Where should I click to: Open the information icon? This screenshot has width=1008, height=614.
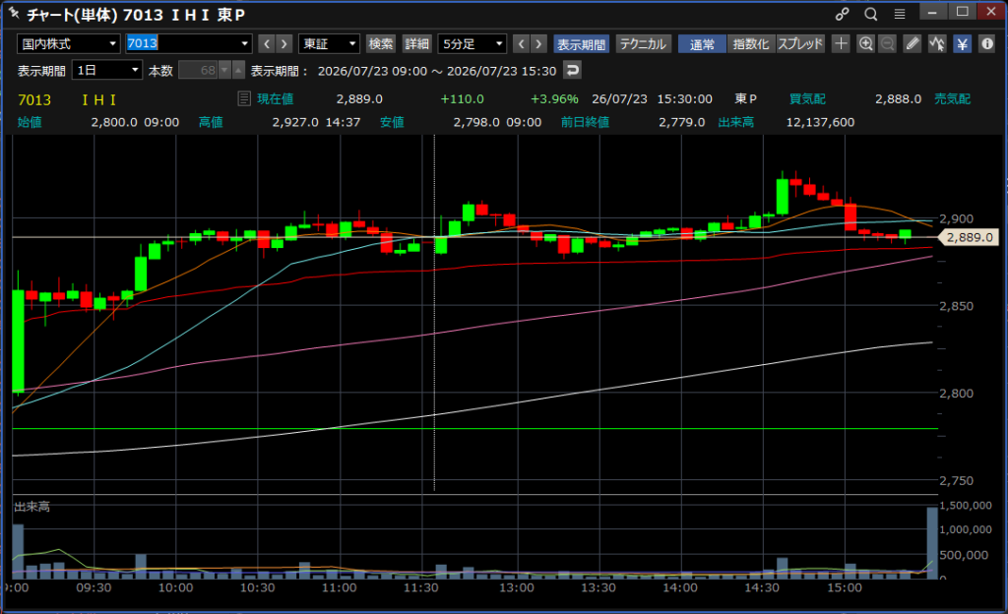(x=986, y=43)
